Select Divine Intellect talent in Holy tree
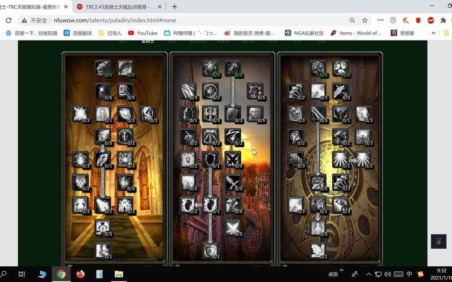This screenshot has height=282, width=452. click(x=125, y=68)
